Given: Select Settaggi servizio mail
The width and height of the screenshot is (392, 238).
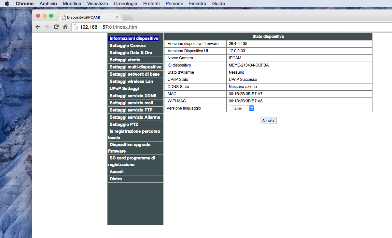Looking at the screenshot, I should click(131, 103).
